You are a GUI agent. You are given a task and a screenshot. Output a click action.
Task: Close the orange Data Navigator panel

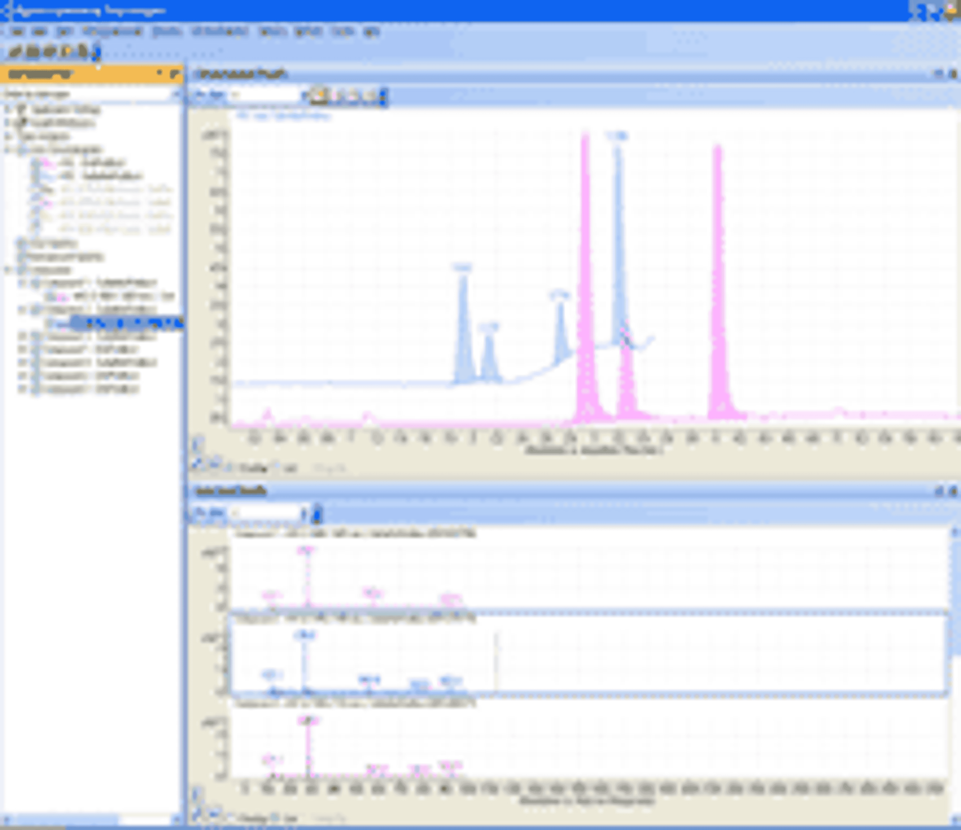174,73
